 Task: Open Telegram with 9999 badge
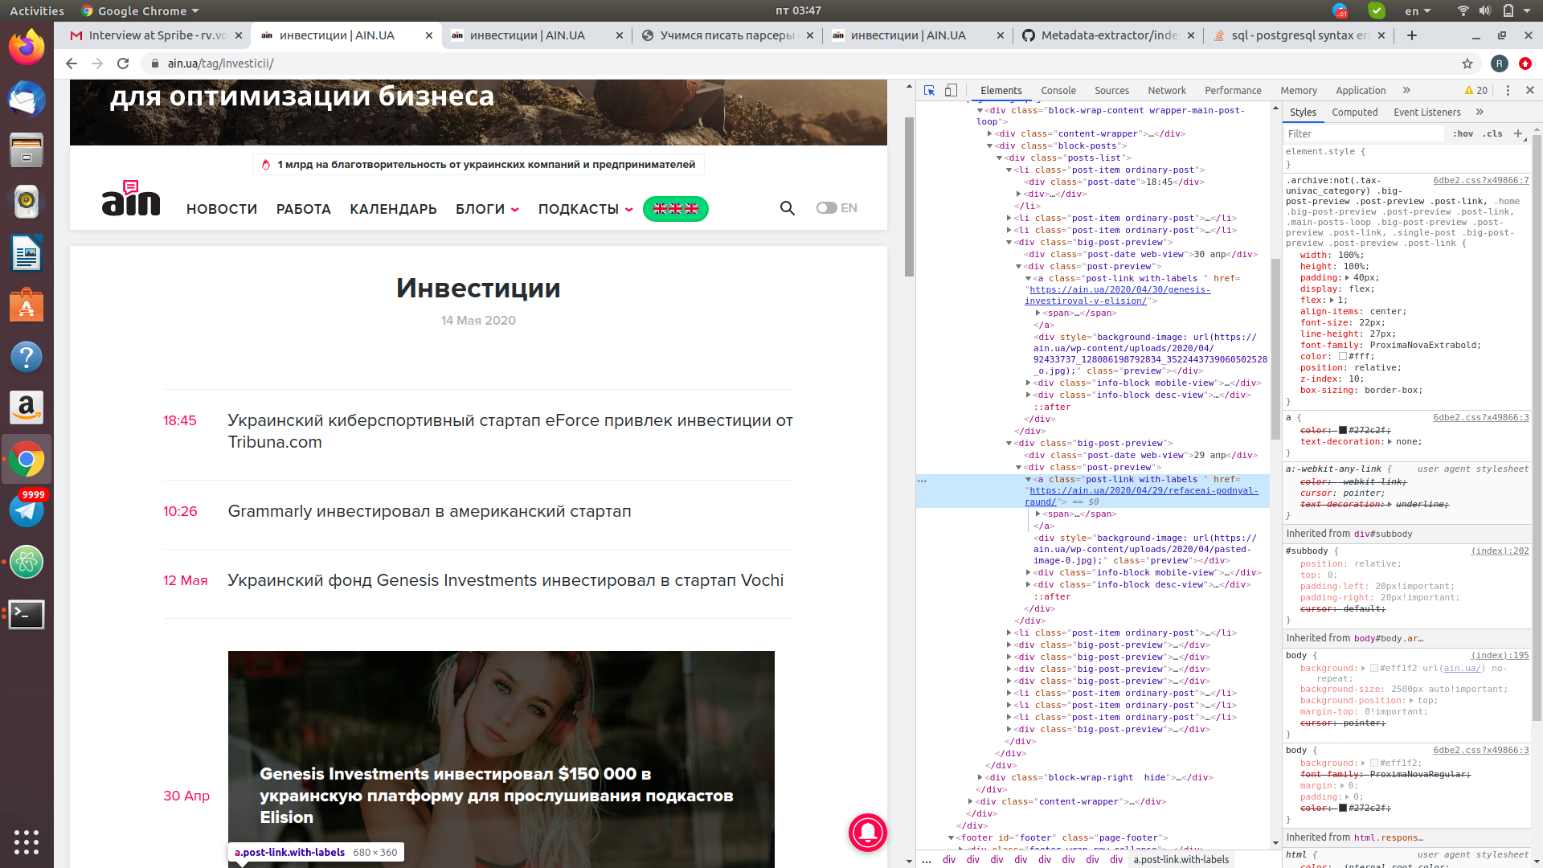pyautogui.click(x=27, y=510)
